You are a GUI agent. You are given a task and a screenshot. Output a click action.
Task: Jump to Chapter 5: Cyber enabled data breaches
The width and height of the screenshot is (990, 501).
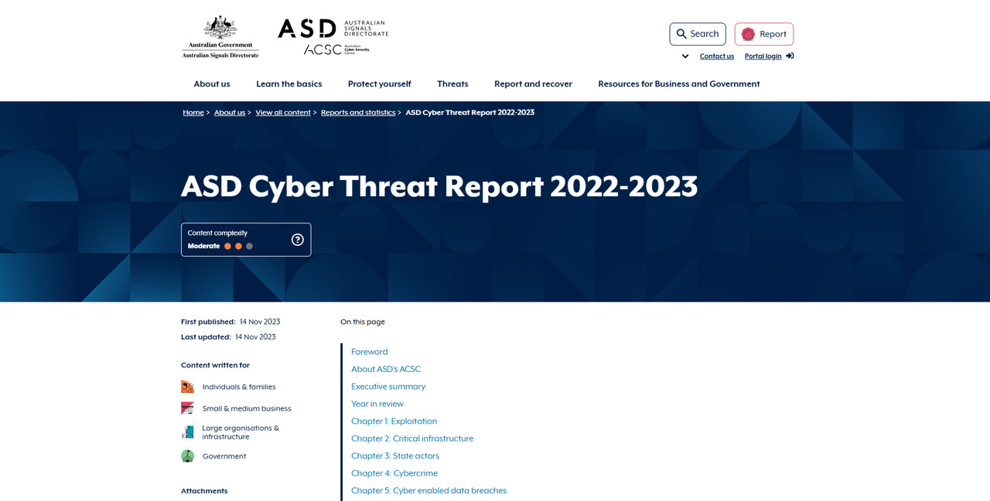(x=429, y=490)
